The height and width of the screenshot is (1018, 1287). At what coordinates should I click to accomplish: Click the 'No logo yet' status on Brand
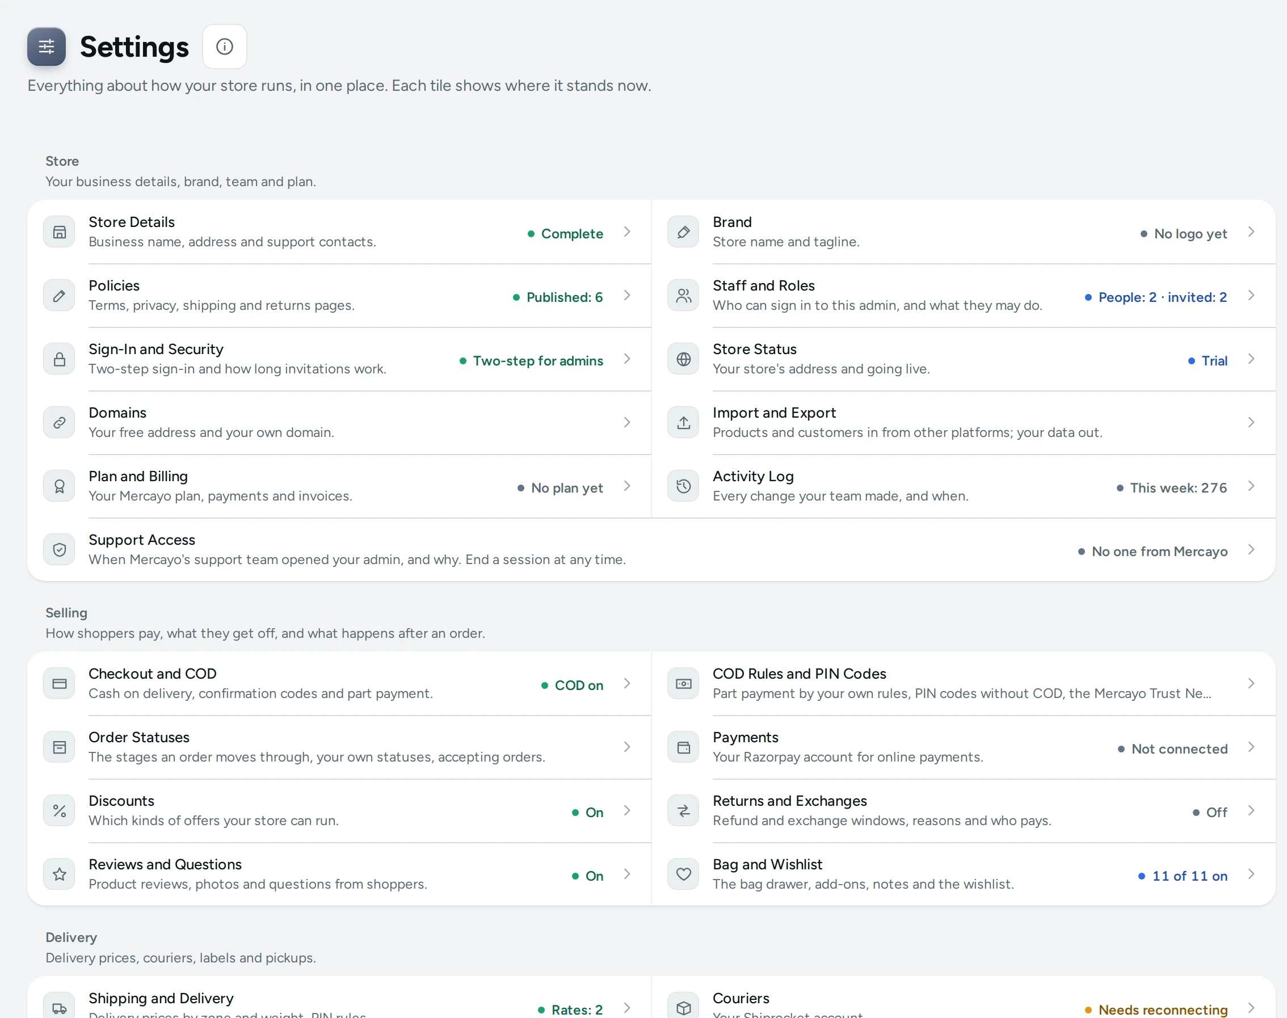coord(1183,234)
